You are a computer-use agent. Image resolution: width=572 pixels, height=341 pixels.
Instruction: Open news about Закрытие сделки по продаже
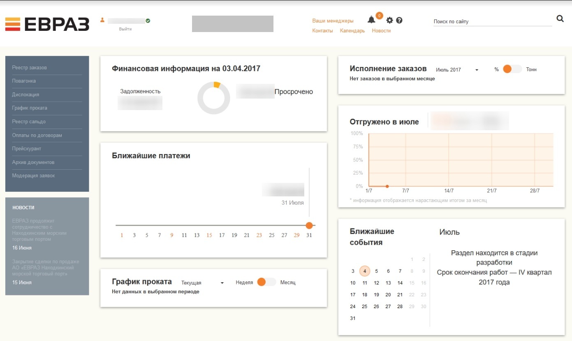46,267
